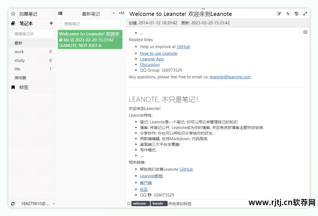Open the note edit (pencil) icon

pyautogui.click(x=279, y=14)
